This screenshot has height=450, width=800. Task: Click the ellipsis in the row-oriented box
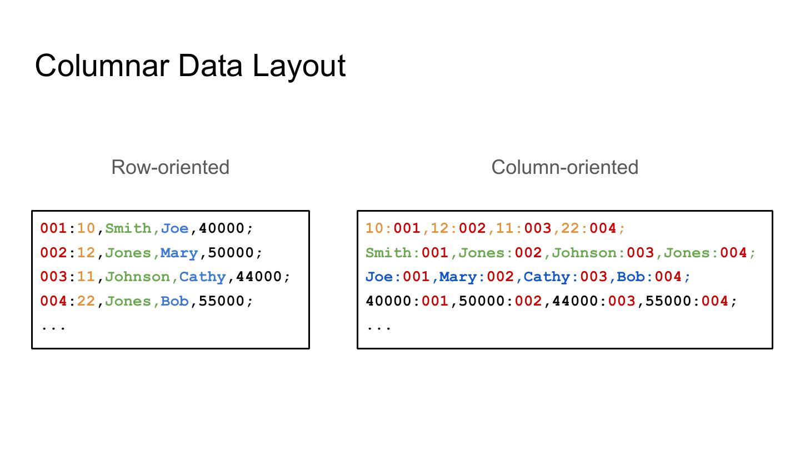53,327
